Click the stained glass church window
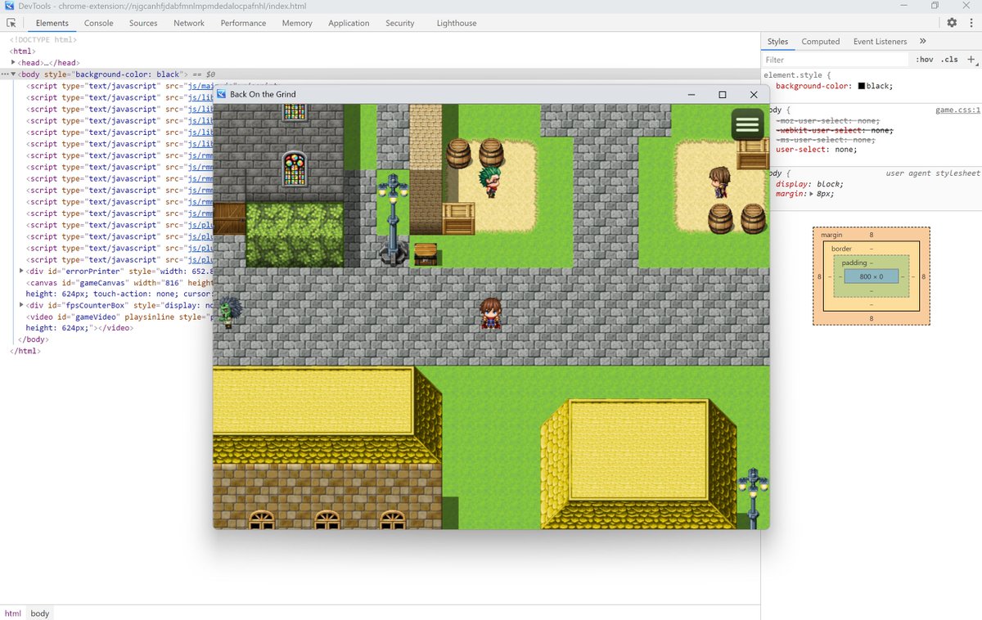 [294, 169]
